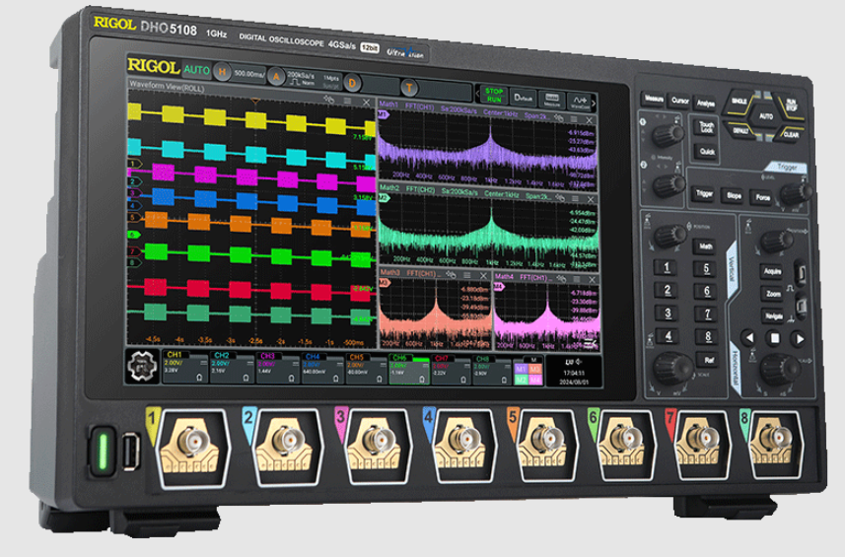Tap the WaveCont waveform icon
The image size is (845, 557).
click(580, 102)
